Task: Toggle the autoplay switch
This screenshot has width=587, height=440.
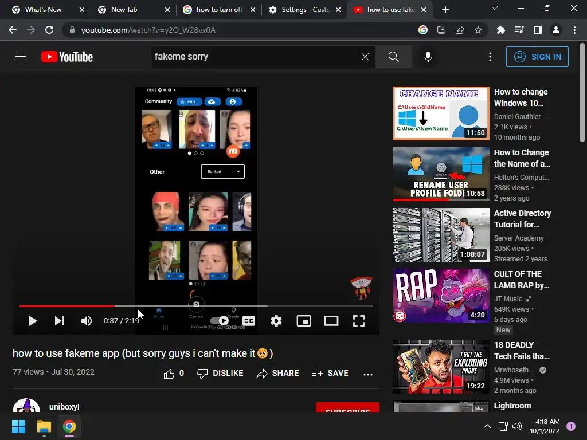Action: (x=220, y=321)
